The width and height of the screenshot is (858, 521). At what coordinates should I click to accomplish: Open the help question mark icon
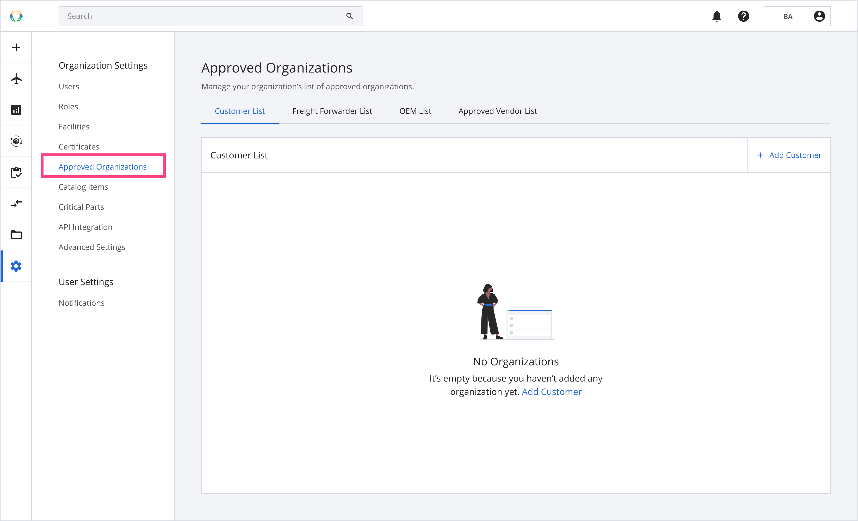point(743,16)
